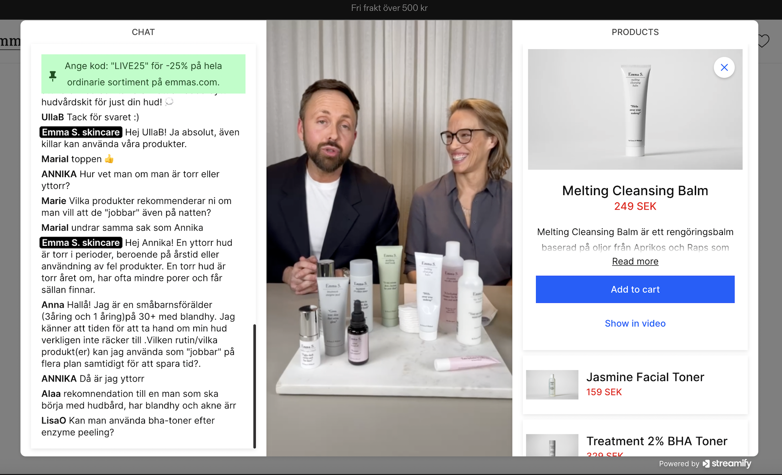Click Marial's 'toppen' thumbs-up message
This screenshot has width=782, height=475.
(x=77, y=159)
